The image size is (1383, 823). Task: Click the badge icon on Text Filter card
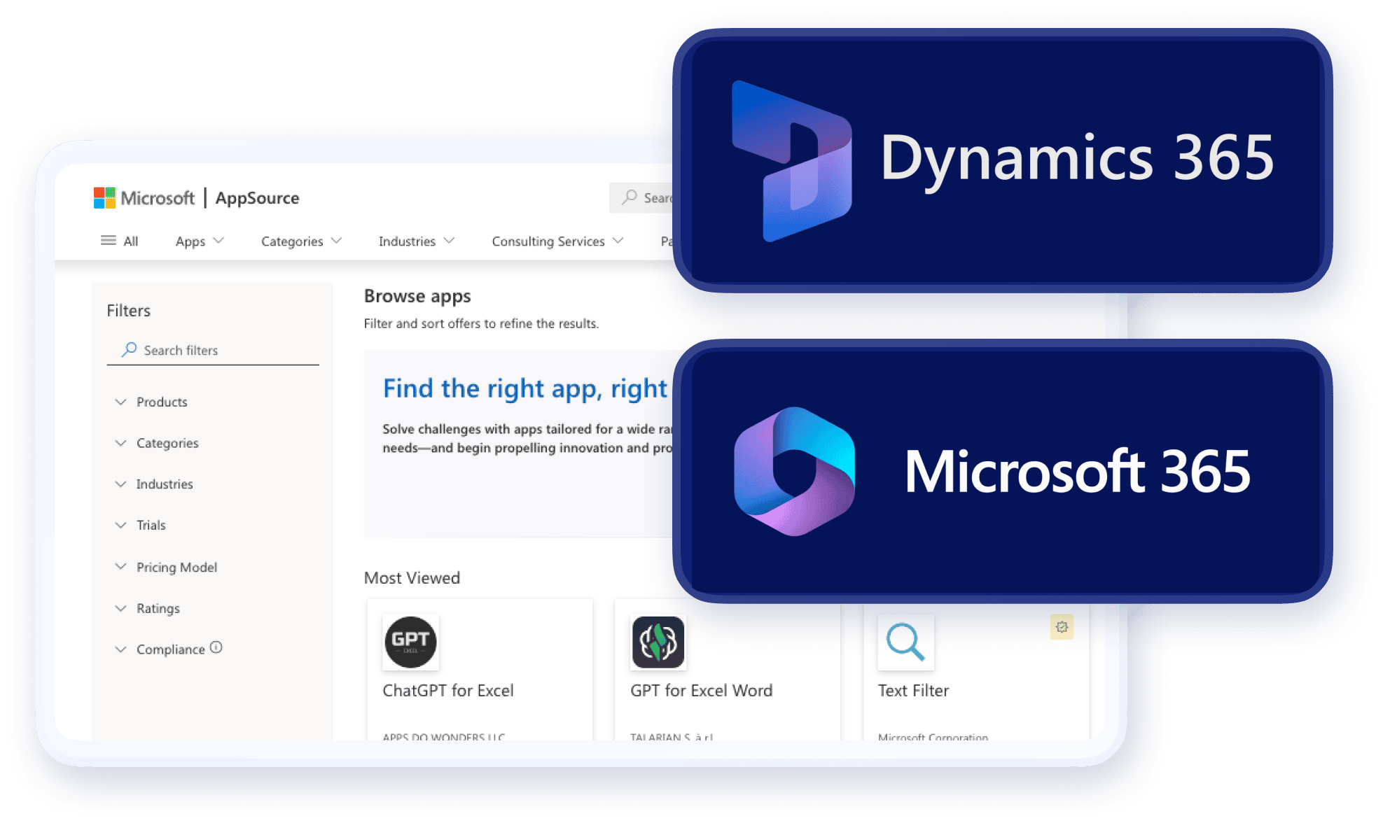[1062, 627]
